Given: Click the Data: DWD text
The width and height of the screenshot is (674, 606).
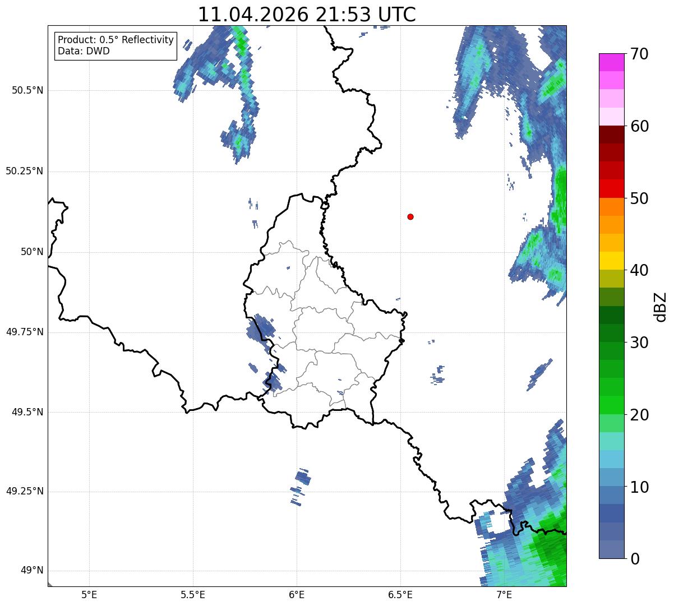Looking at the screenshot, I should (x=84, y=52).
